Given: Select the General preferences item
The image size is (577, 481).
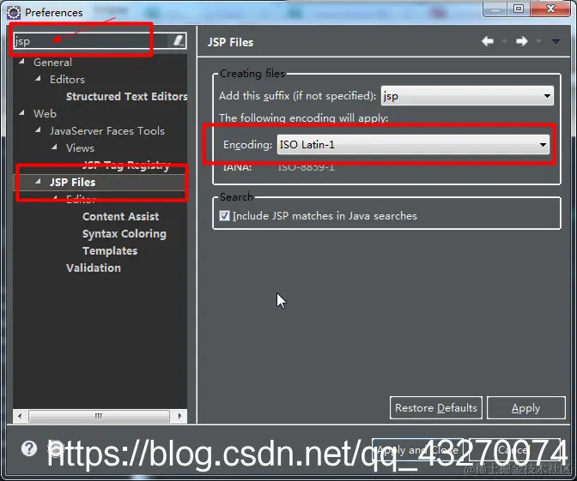Looking at the screenshot, I should [52, 63].
